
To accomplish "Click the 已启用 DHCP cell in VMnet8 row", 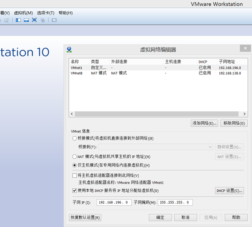I will (x=205, y=73).
